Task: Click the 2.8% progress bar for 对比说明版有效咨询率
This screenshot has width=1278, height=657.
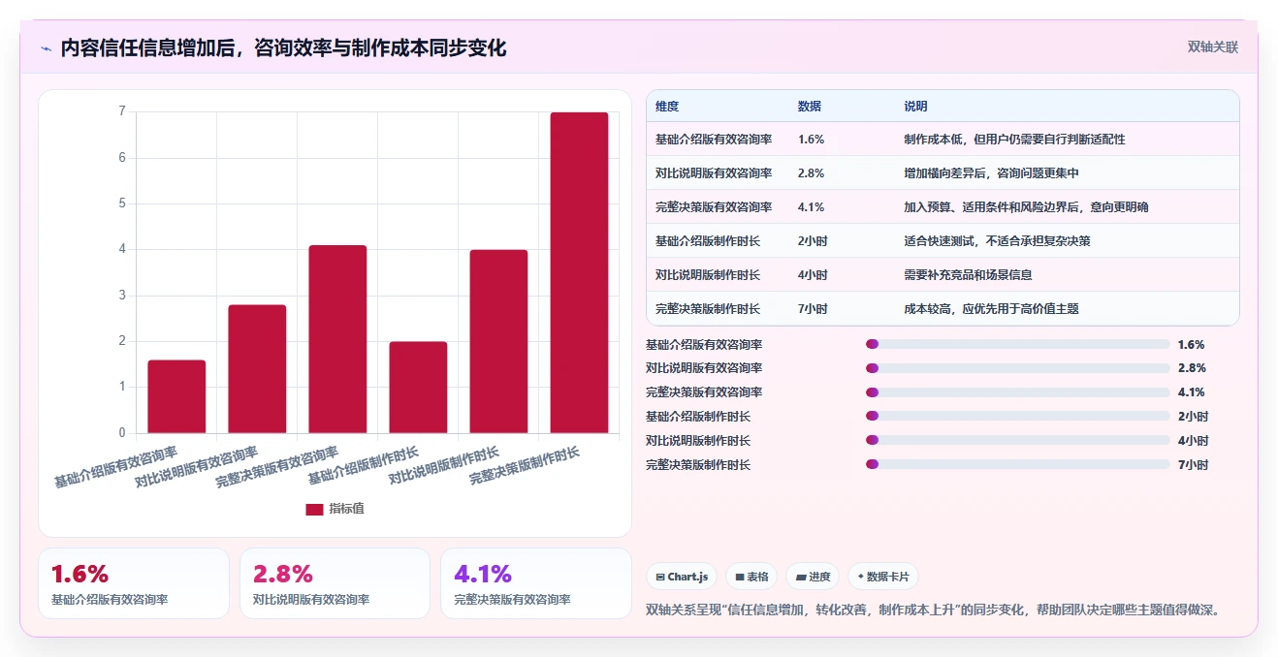Action: (x=1017, y=368)
